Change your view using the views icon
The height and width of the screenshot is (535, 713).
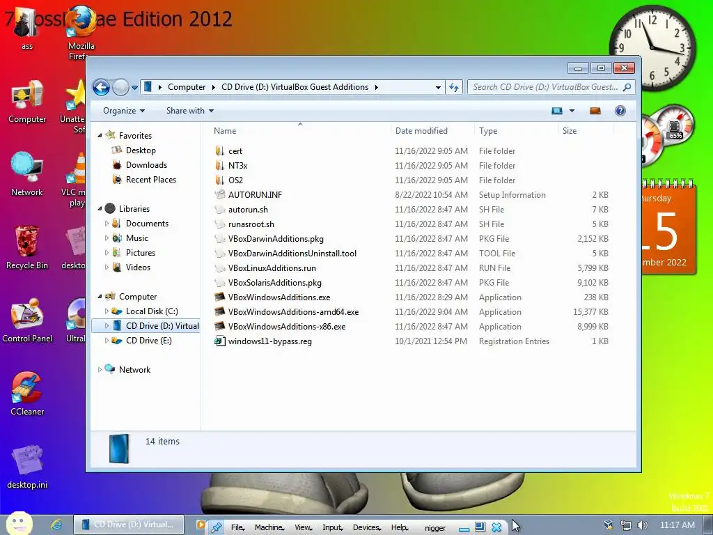pyautogui.click(x=556, y=111)
